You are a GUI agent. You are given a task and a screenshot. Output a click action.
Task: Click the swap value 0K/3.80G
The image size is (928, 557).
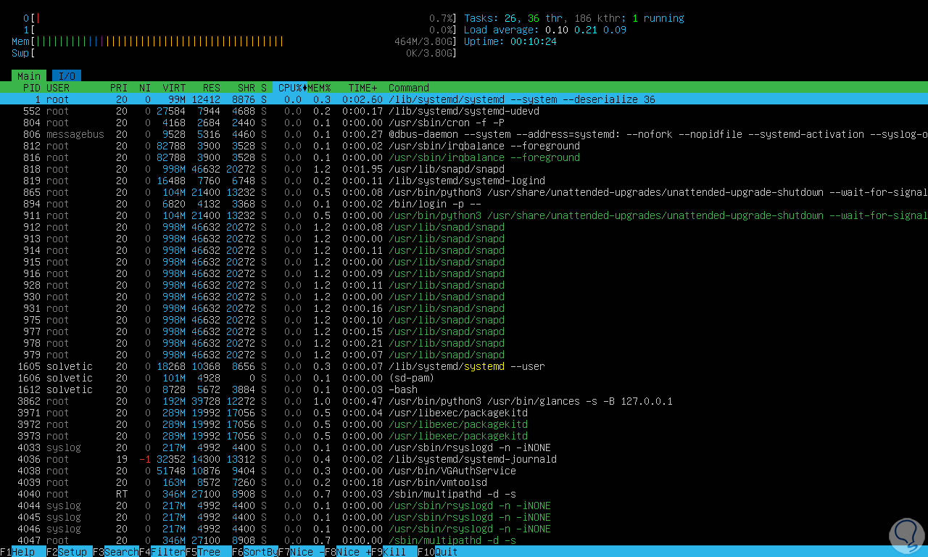tap(429, 53)
